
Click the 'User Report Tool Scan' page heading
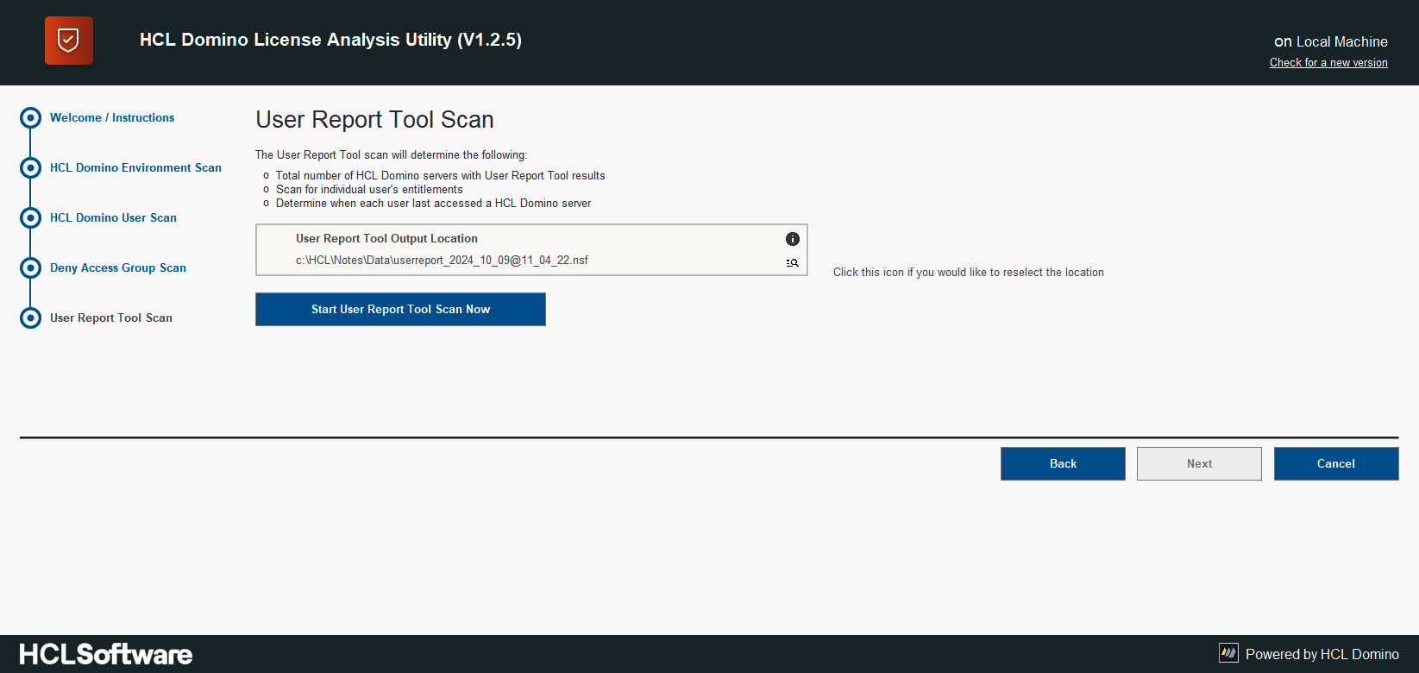click(374, 119)
